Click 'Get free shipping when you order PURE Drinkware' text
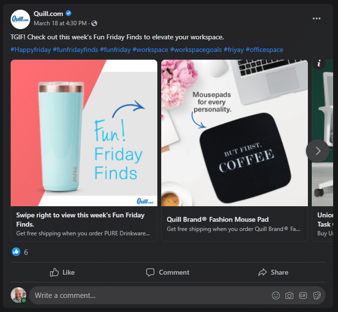The height and width of the screenshot is (312, 338). [x=83, y=233]
